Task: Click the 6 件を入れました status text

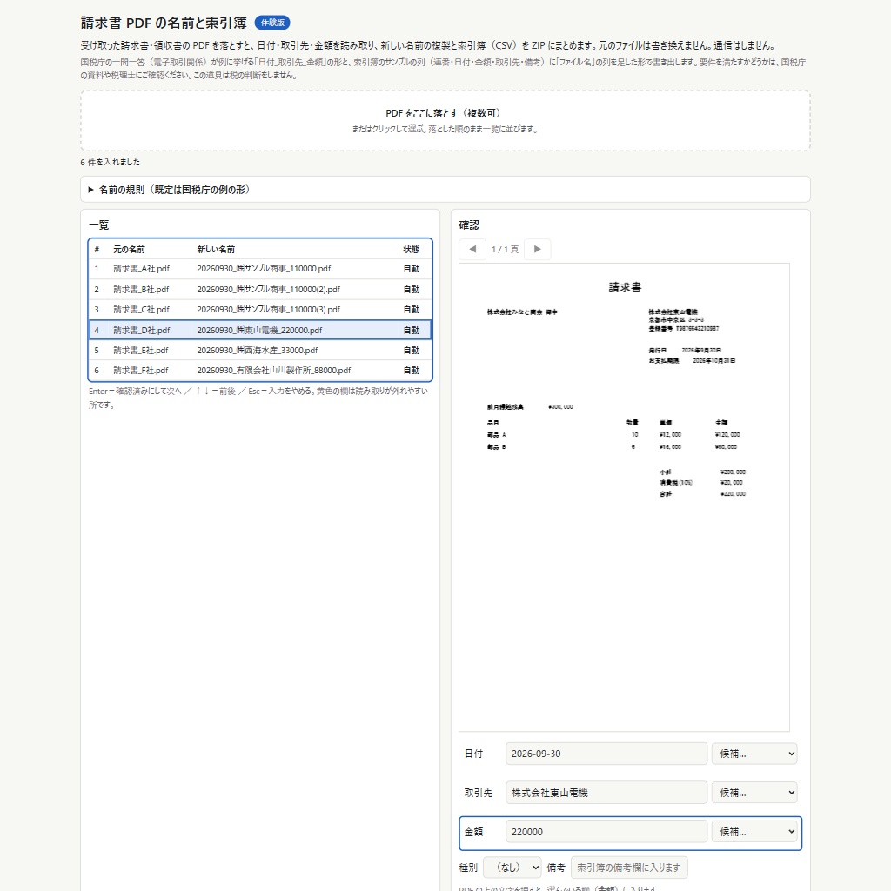Action: pyautogui.click(x=111, y=162)
